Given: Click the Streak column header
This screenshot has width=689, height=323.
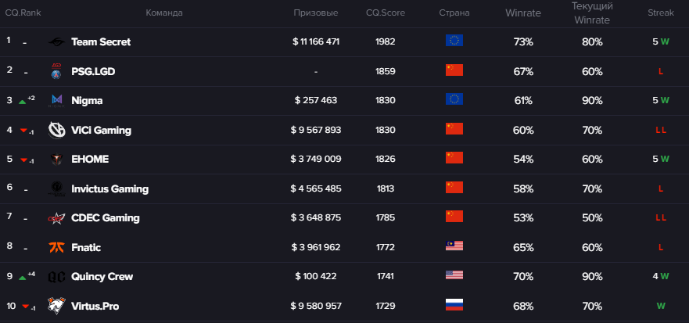Looking at the screenshot, I should (x=660, y=13).
